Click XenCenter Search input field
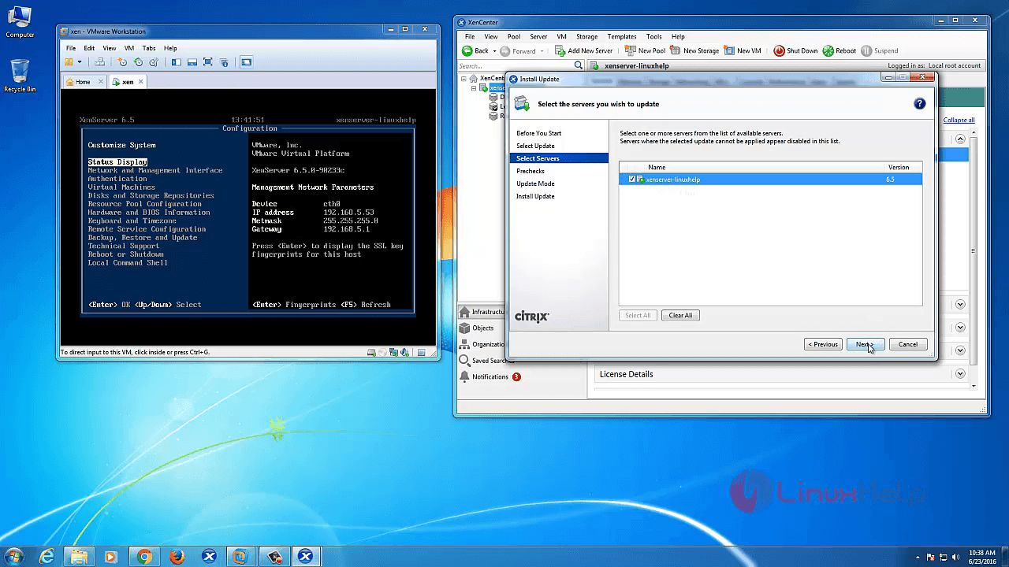This screenshot has width=1009, height=567. [516, 65]
